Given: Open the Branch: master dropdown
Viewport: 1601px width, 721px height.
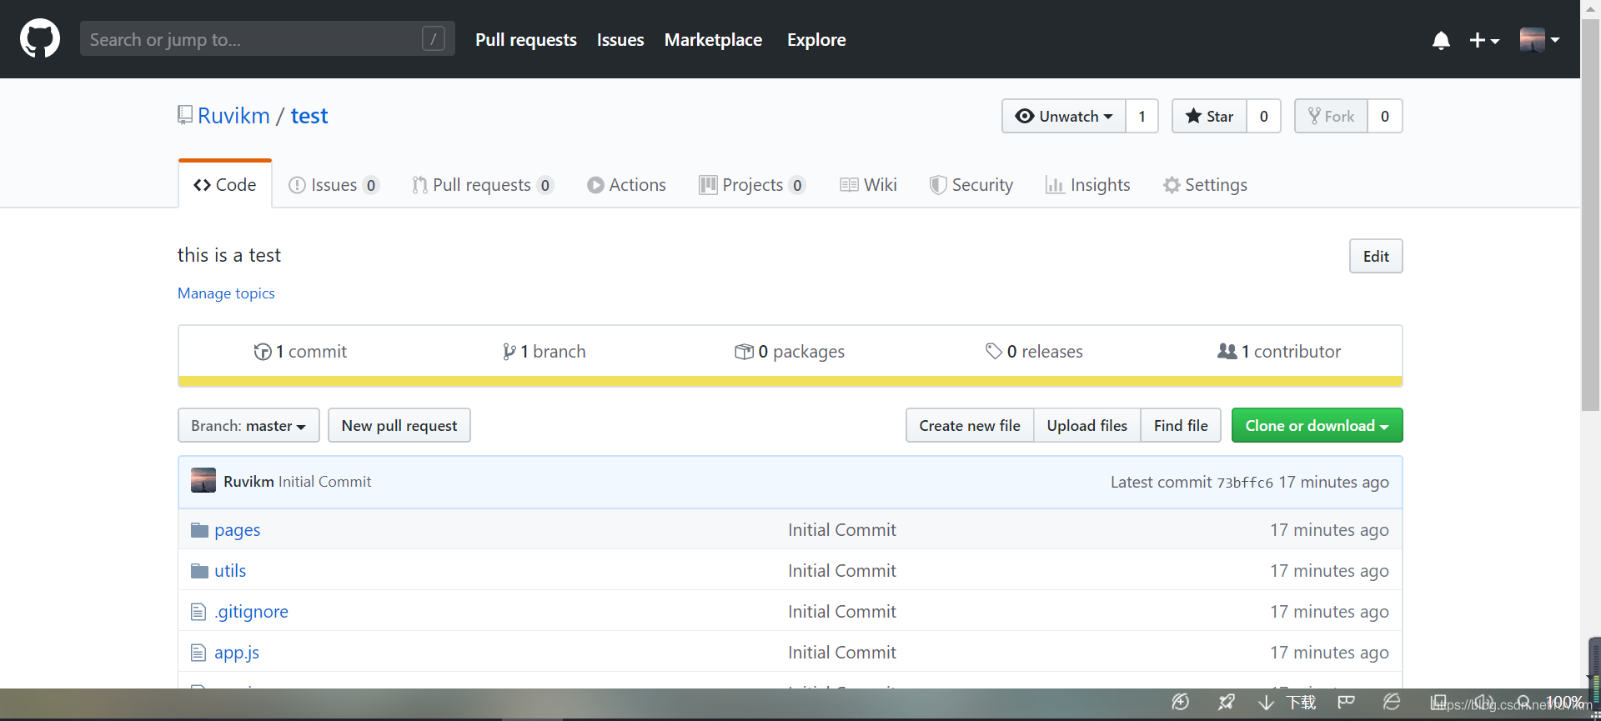Looking at the screenshot, I should pos(248,425).
